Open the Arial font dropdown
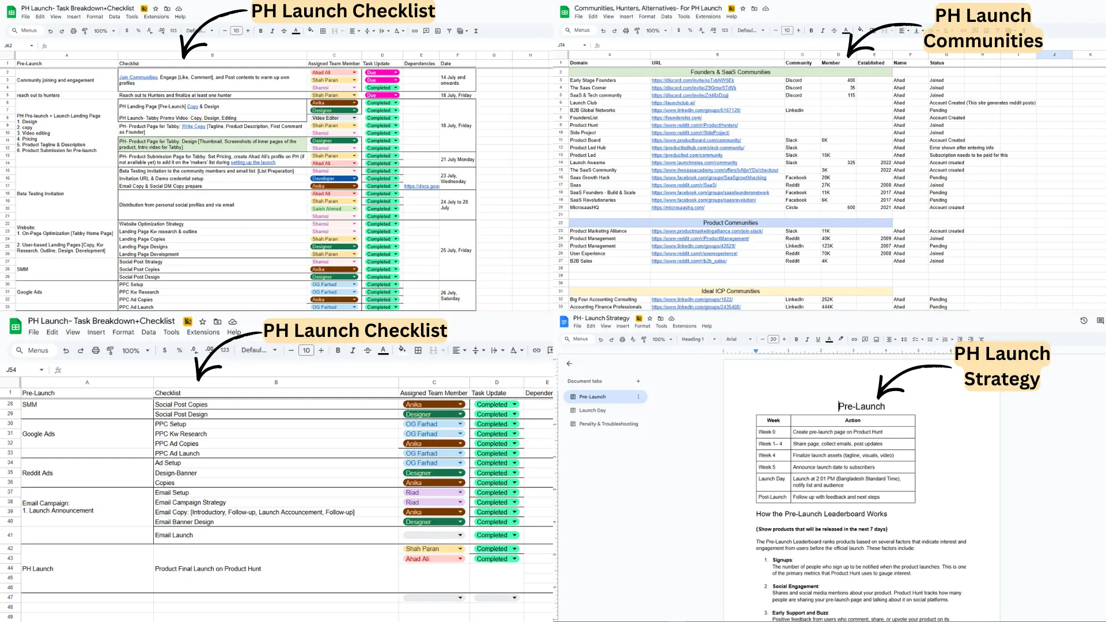The height and width of the screenshot is (622, 1106). point(739,339)
